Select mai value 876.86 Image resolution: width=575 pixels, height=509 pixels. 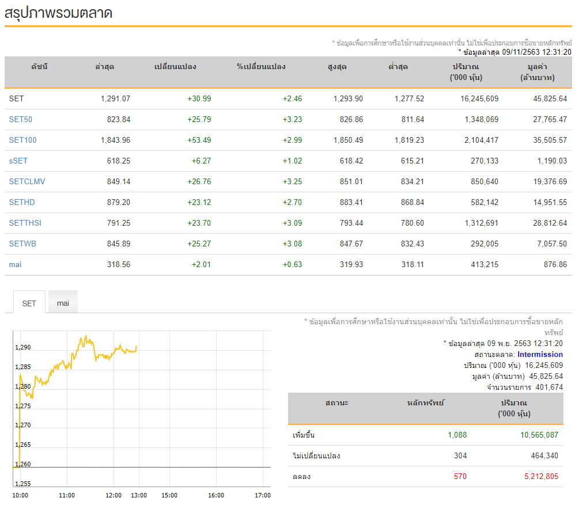coord(555,265)
